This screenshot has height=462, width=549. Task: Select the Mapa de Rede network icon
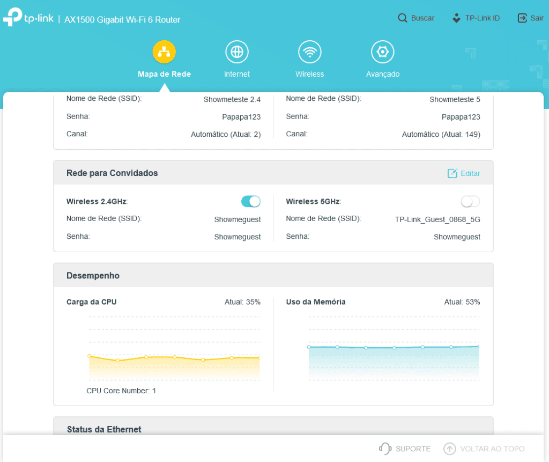point(164,52)
